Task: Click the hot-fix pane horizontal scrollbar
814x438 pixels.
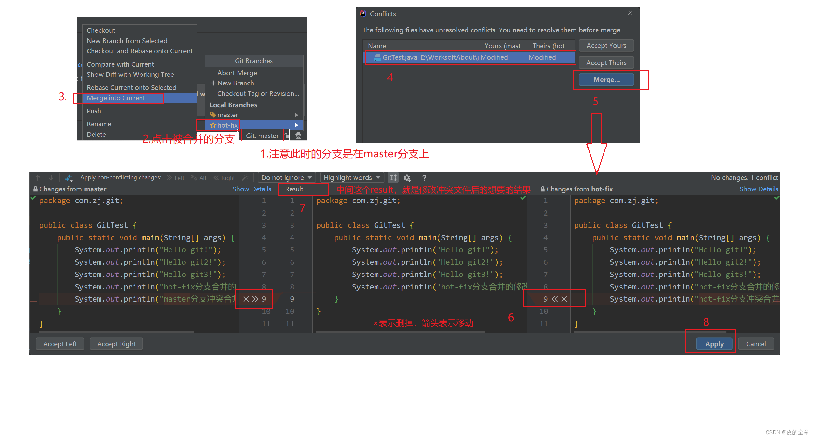Action: [x=650, y=332]
